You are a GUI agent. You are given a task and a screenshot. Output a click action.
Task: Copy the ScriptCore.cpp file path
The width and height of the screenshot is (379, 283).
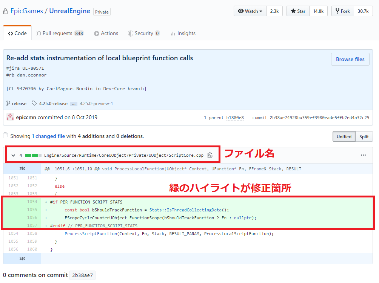tap(210, 155)
